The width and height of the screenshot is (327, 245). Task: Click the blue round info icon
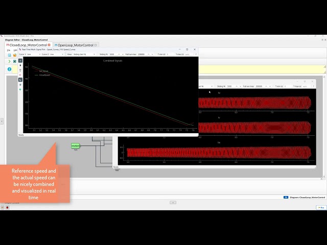click(9, 69)
